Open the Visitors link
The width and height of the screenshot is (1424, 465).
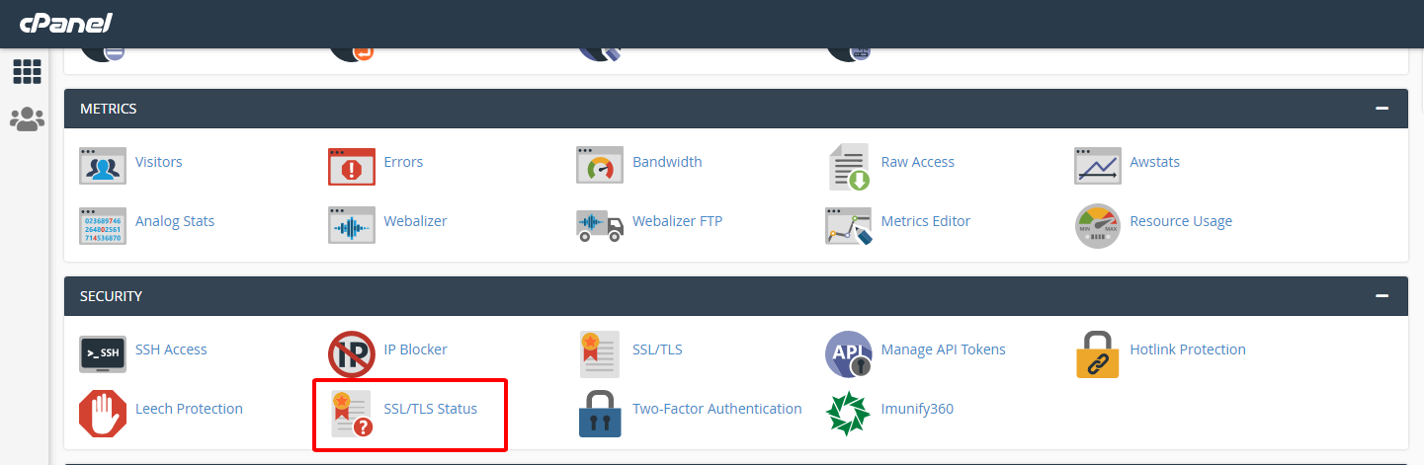159,162
